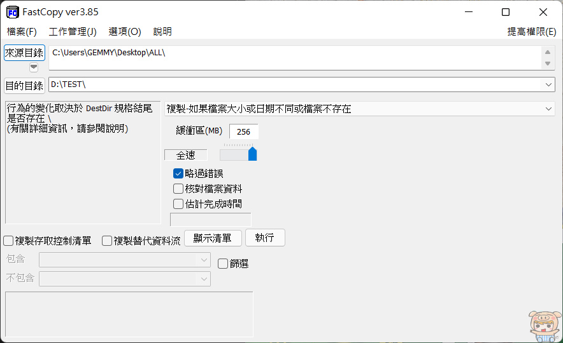Expand the 包含 filter dropdown
563x343 pixels.
(x=204, y=260)
